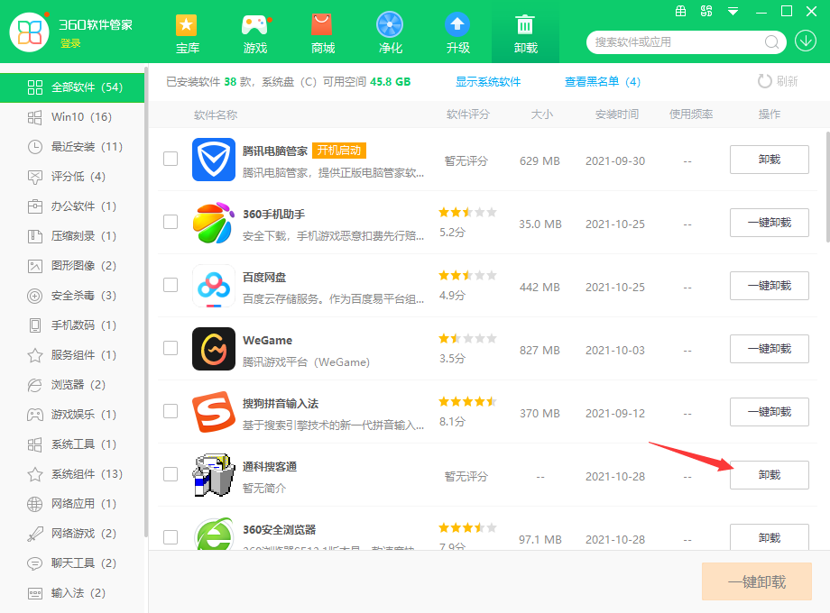Image resolution: width=830 pixels, height=613 pixels.
Task: Open the 商城 shopping bag tab
Action: tap(322, 34)
